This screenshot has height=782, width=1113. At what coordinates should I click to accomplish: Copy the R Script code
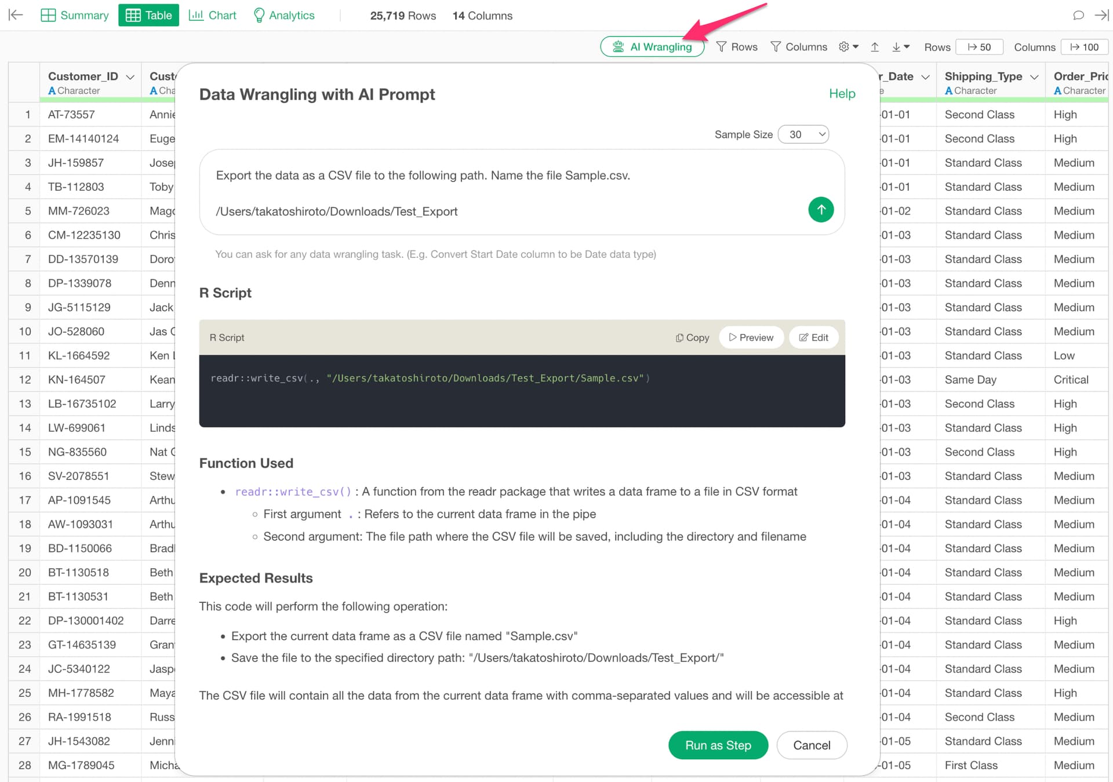(692, 337)
